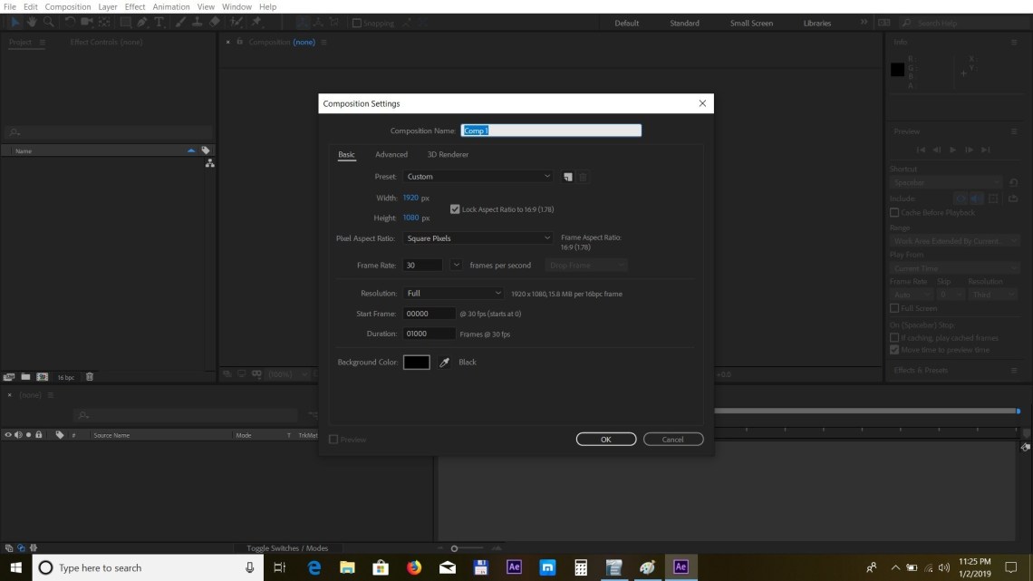Switch to Small Screen workspace
The image size is (1033, 581).
tap(751, 23)
